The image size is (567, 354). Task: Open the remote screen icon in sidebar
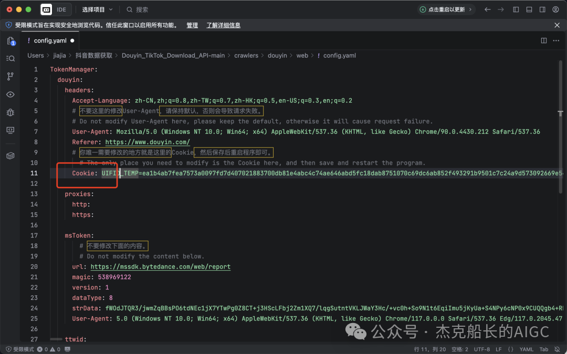tap(10, 130)
